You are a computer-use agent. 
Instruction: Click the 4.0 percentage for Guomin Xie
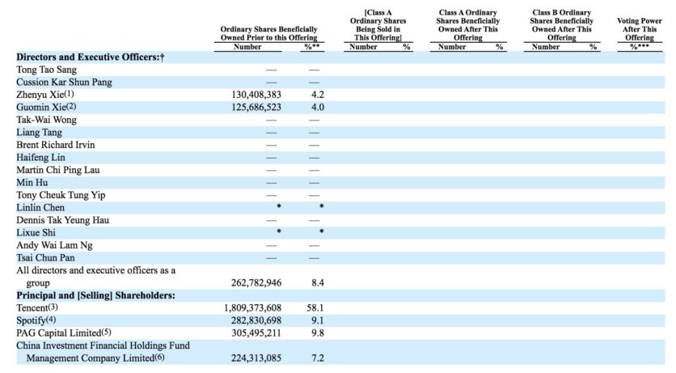point(318,108)
